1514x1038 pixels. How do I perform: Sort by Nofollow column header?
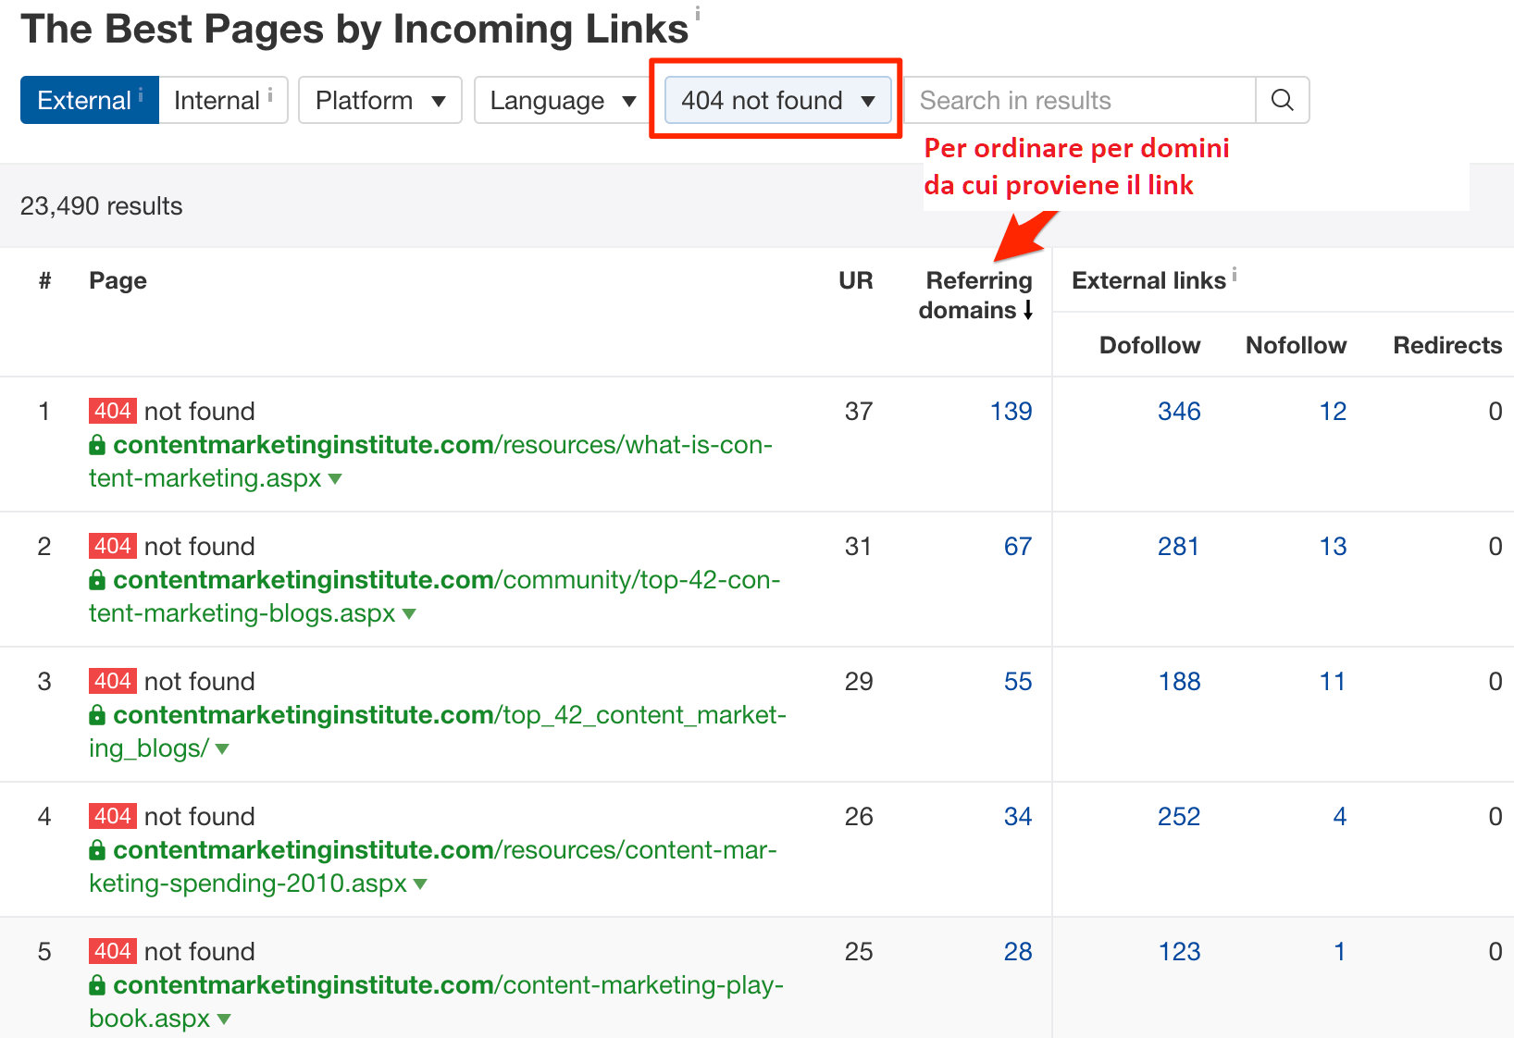1296,345
